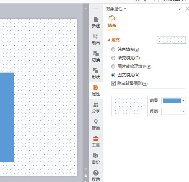Select the blue rectangle on slide
Screen dimensions: 189x182
click(x=7, y=117)
